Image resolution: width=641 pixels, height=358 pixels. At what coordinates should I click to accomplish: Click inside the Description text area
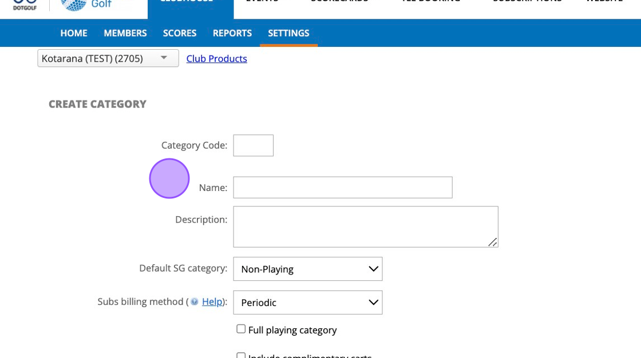(x=365, y=226)
